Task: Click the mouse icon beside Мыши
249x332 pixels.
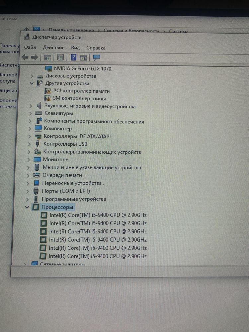Action: tap(37, 167)
